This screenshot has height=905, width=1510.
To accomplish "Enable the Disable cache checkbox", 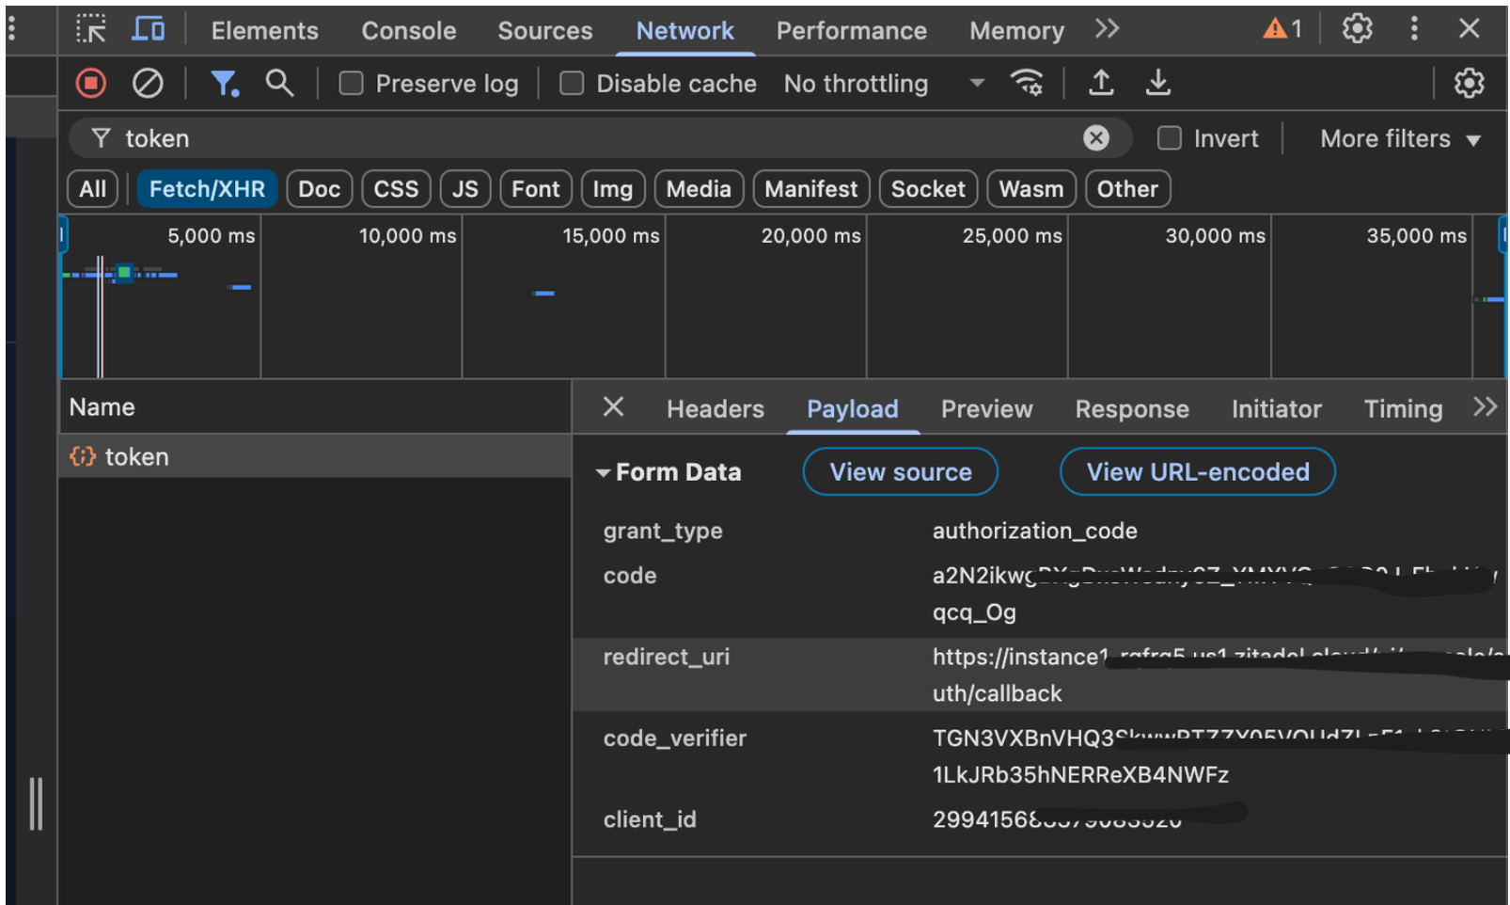I will 572,84.
